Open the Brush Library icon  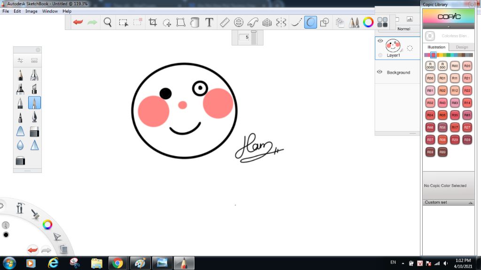34,60
